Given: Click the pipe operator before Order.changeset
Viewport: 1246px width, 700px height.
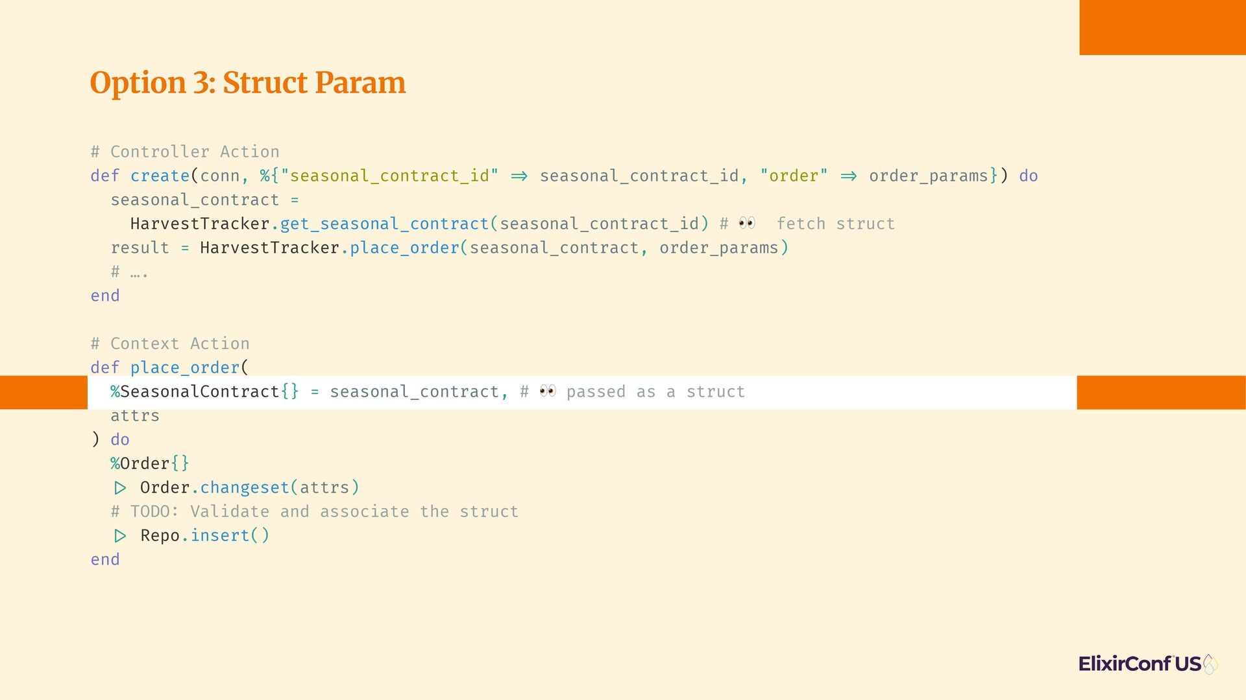Looking at the screenshot, I should coord(120,487).
